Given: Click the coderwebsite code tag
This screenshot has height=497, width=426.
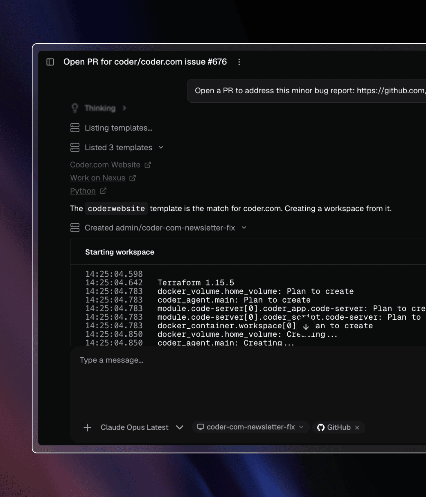Looking at the screenshot, I should coord(116,209).
